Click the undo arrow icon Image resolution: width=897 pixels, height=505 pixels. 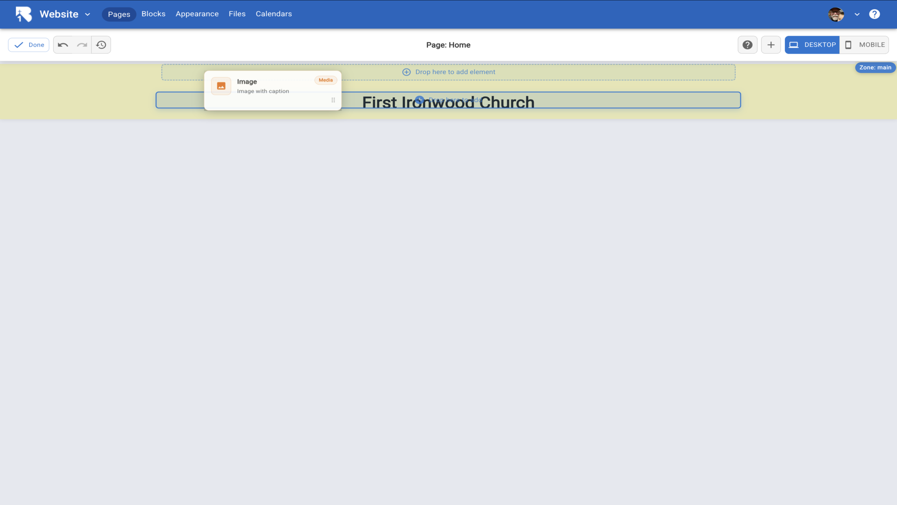tap(63, 45)
